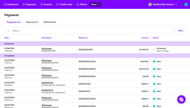This screenshot has height=108, width=190.
Task: Open the Redfield Recruitment company switcher
Action: tap(163, 4)
